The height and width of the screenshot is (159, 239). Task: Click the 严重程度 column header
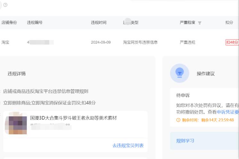(187, 22)
